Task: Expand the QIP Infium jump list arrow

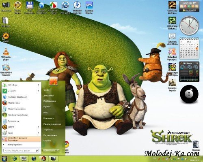Action: click(39, 85)
